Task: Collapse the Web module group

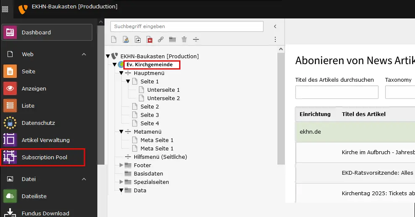Action: [84, 54]
